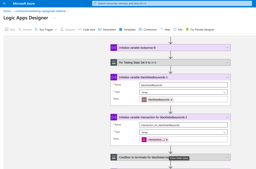Open Help from the toolbar

165,30
